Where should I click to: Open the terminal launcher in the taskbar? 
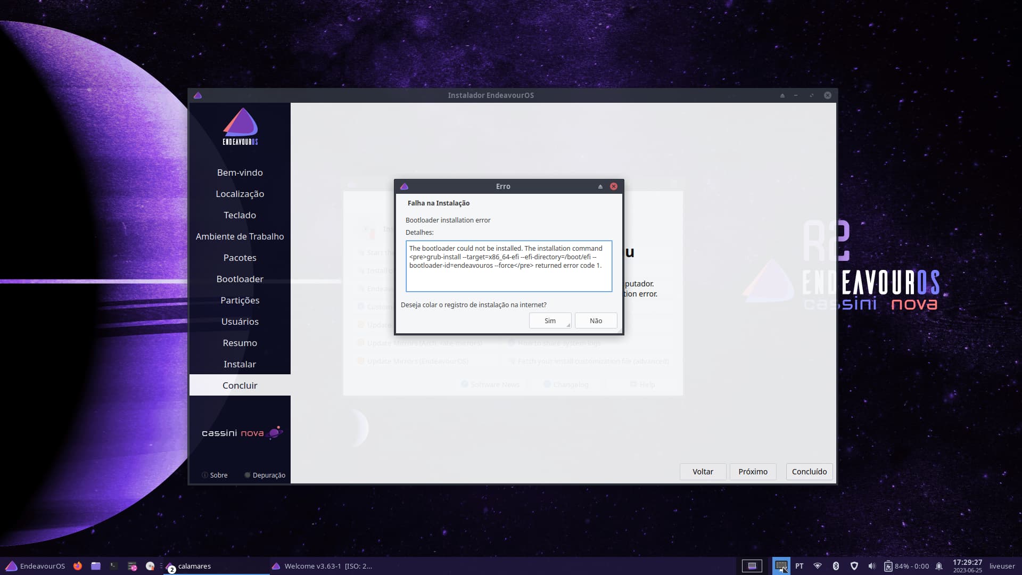pyautogui.click(x=114, y=566)
